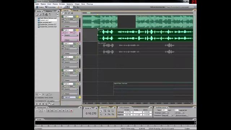Click the Fast Forward transport button
Image resolution: width=231 pixels, height=130 pixels.
click(x=64, y=111)
